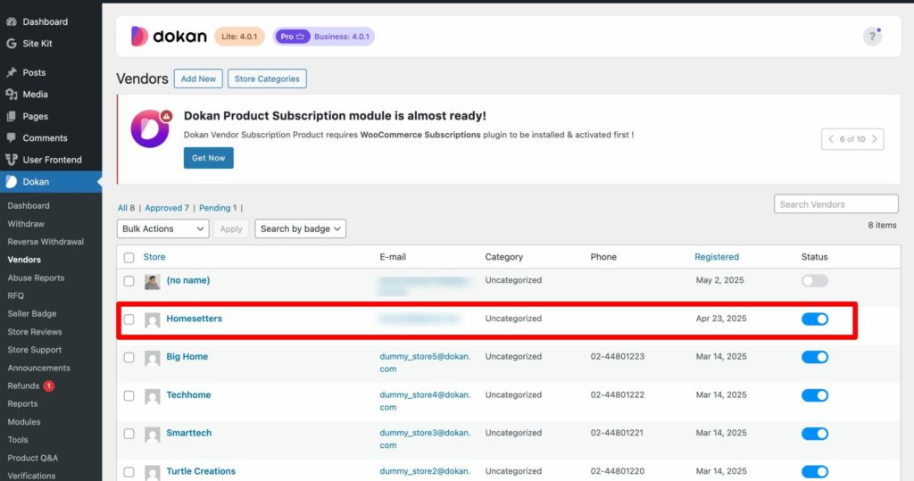Screen dimensions: 914x481
Task: Tick the select-all vendors checkbox
Action: point(129,257)
